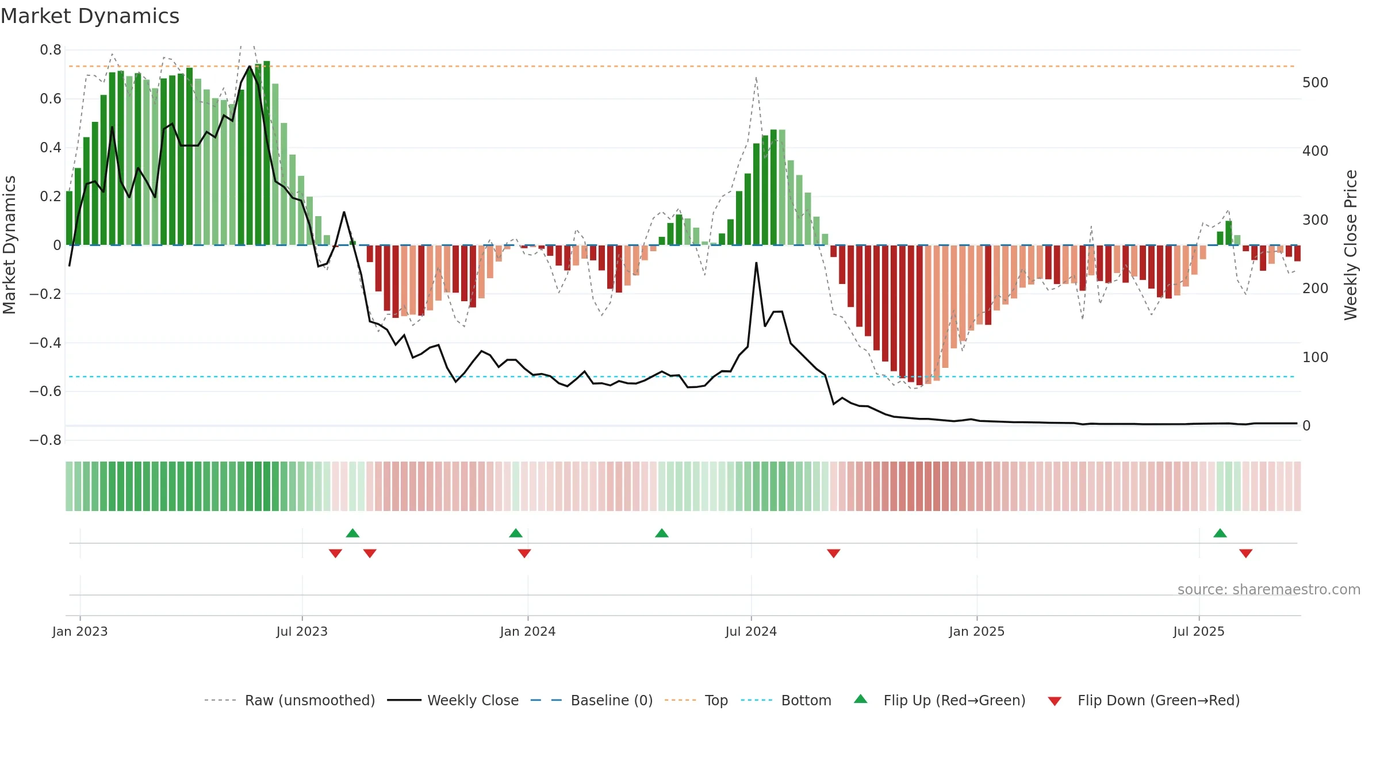Click the second red flip-down triangle in Aug 2023
This screenshot has width=1380, height=776.
pos(370,554)
